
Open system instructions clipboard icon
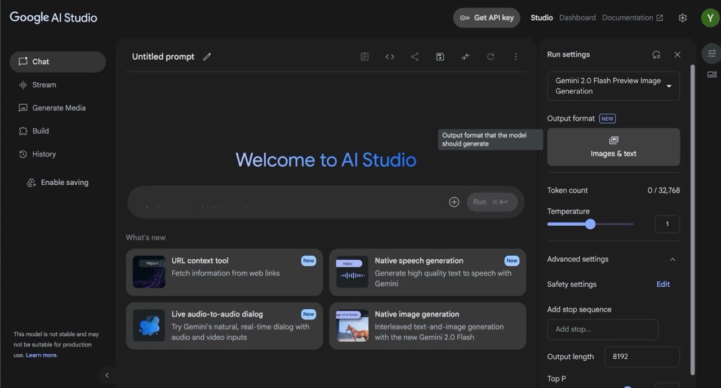click(364, 57)
